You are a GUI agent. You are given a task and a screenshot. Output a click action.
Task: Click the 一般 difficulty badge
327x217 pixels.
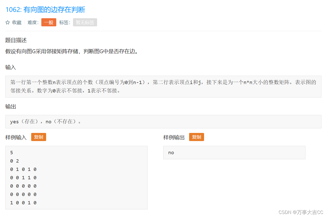click(49, 22)
